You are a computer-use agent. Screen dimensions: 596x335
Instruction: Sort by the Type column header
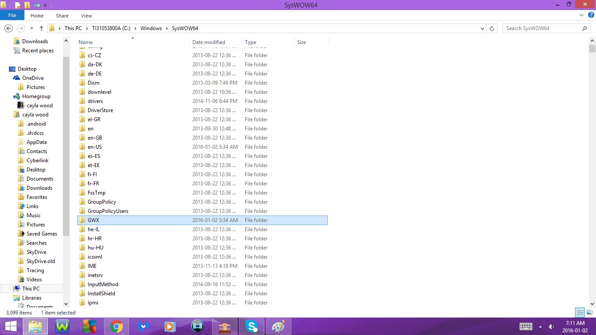tap(268, 42)
